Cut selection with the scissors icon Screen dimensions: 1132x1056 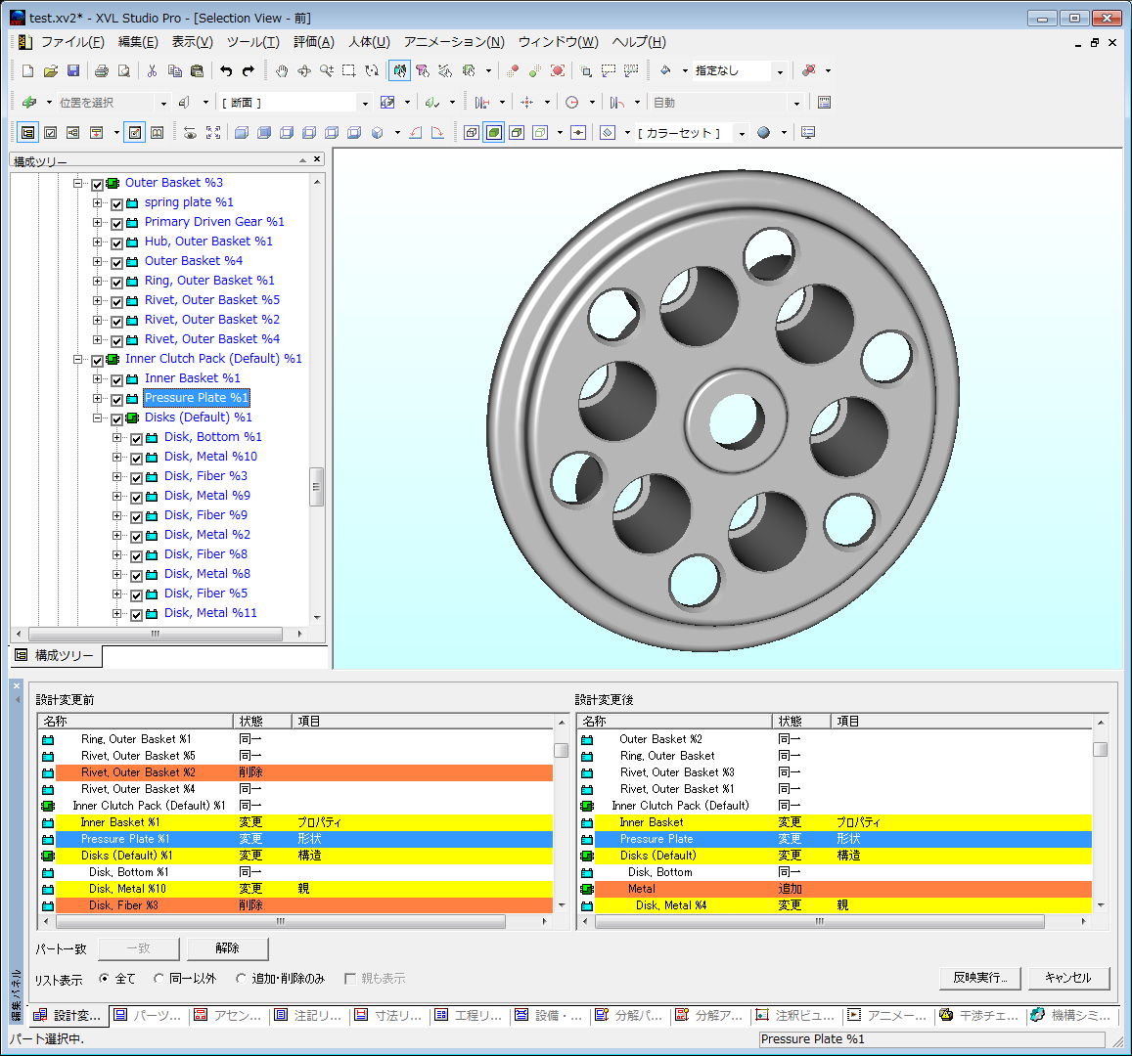152,70
